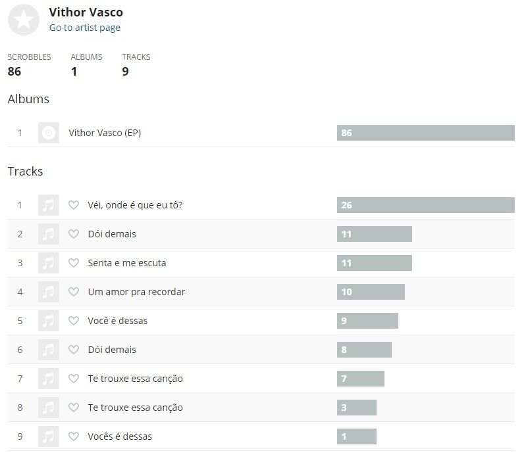
Task: Click music note icon for "Senta e me escuta"
Action: pos(49,263)
